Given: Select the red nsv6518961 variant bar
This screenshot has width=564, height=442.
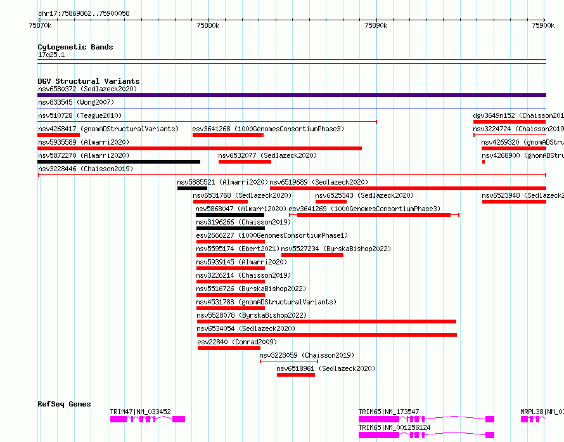Looking at the screenshot, I should coord(296,375).
